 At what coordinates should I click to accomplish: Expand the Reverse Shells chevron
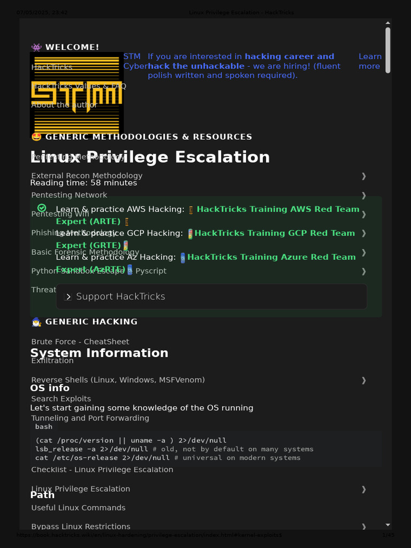(364, 380)
